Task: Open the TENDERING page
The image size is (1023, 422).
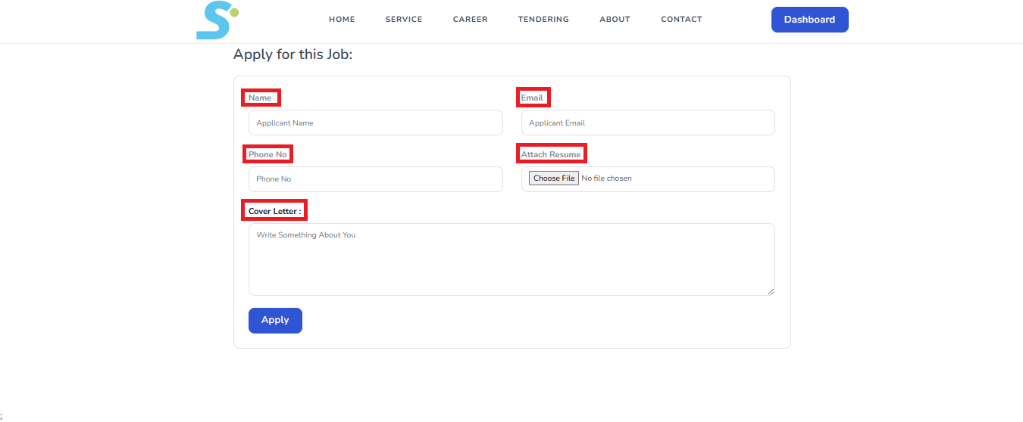Action: [x=543, y=20]
